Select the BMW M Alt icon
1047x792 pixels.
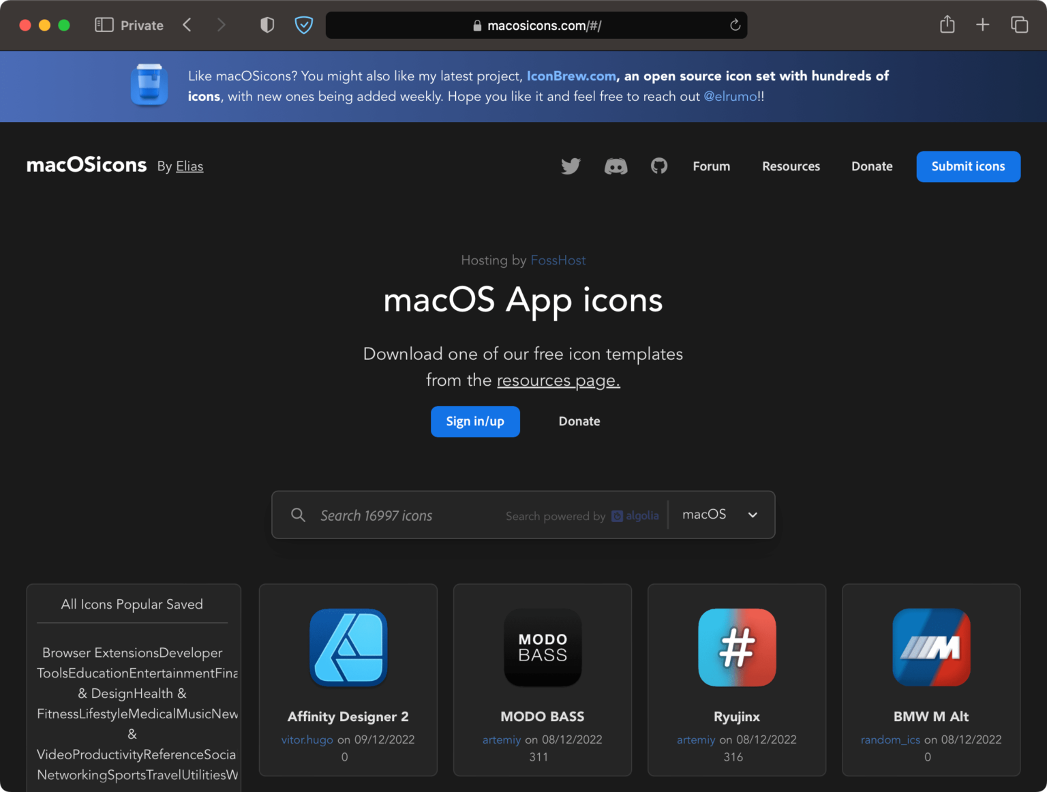click(x=931, y=648)
